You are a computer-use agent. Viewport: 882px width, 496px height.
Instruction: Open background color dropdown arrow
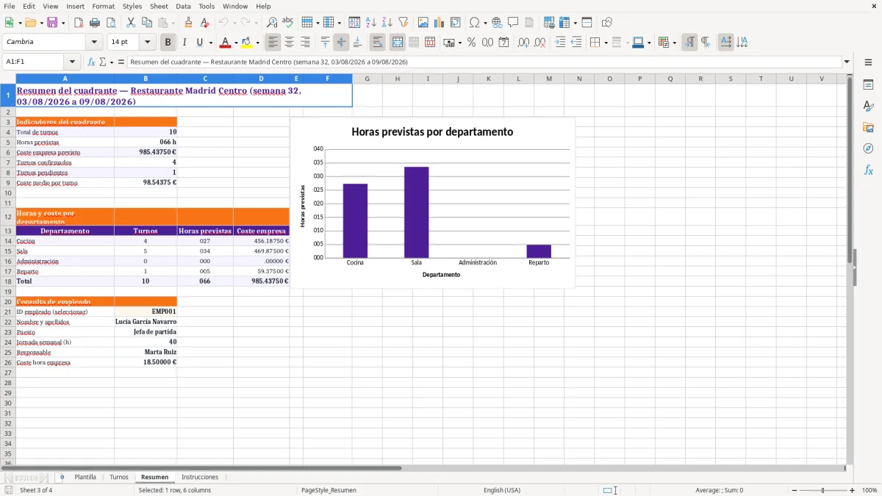point(257,43)
